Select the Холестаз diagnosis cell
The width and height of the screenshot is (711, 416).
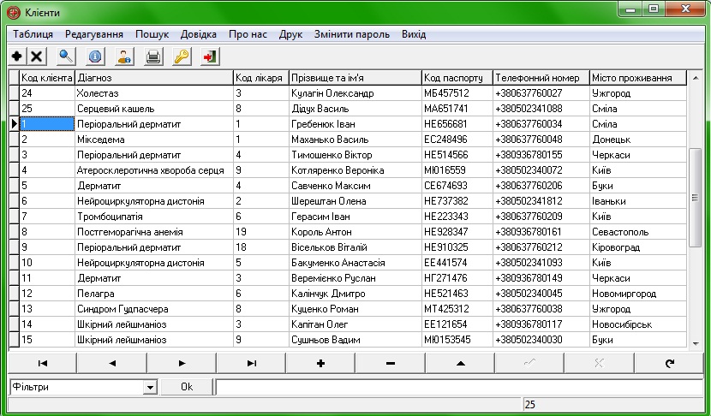click(x=153, y=93)
